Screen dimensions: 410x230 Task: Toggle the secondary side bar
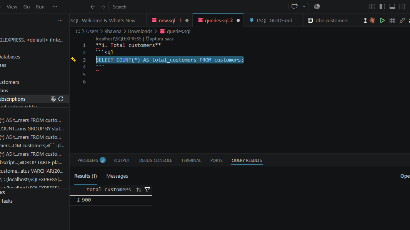[402, 7]
